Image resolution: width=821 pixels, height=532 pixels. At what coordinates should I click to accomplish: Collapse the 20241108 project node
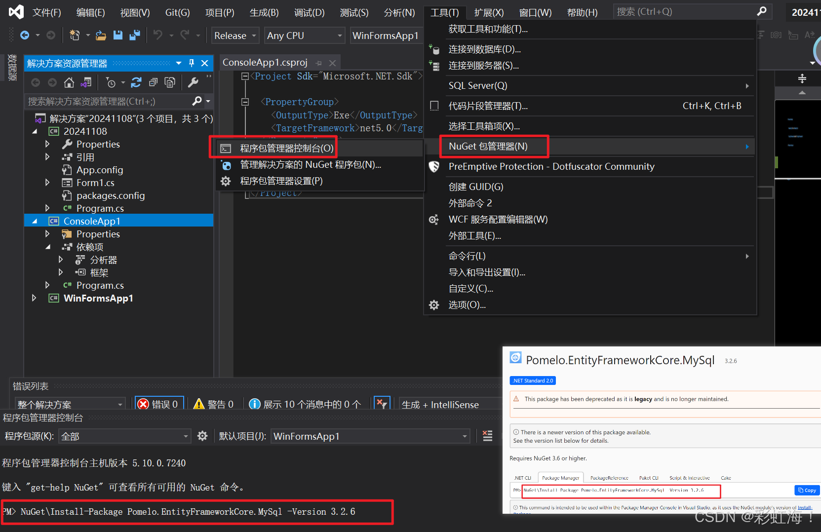pos(35,131)
